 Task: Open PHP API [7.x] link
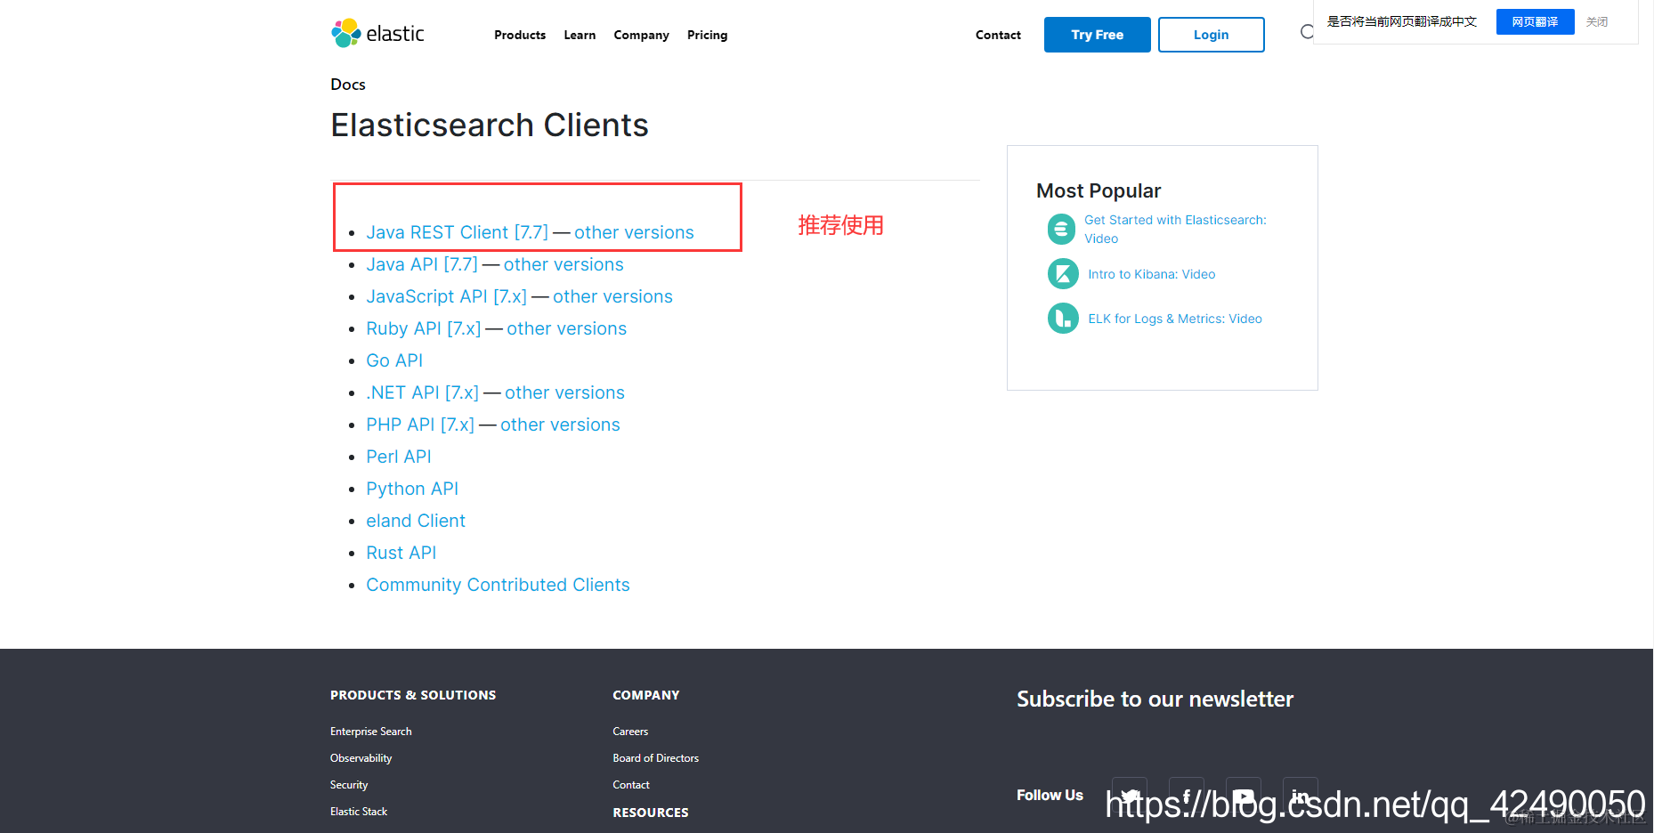[420, 425]
